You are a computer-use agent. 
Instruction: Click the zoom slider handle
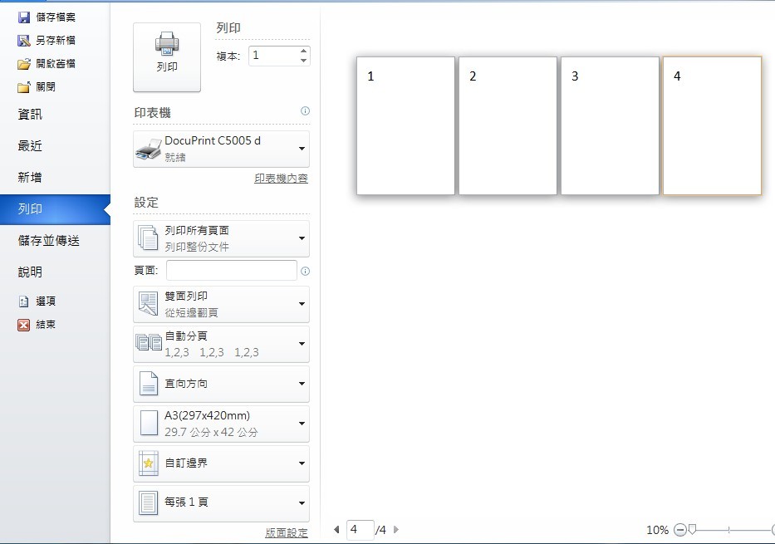(x=693, y=530)
